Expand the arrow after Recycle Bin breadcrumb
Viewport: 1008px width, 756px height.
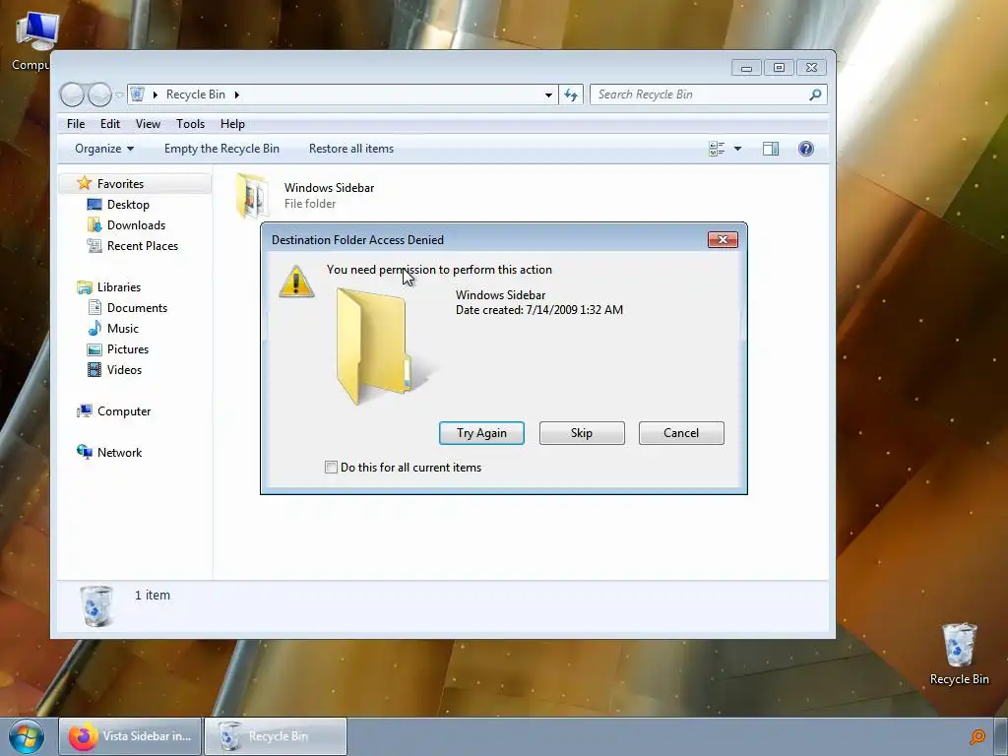click(236, 95)
